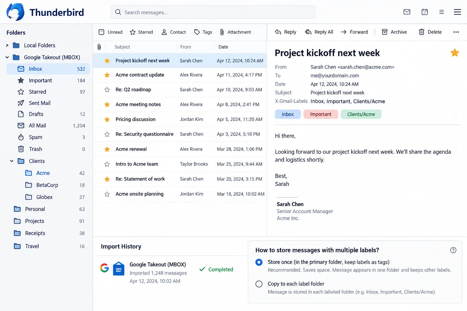Open the mail icon in the top bar
This screenshot has height=311, width=467.
pos(407,12)
